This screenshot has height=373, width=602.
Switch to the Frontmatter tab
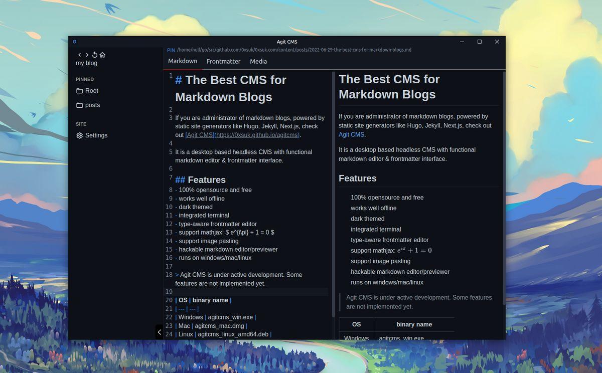[223, 61]
